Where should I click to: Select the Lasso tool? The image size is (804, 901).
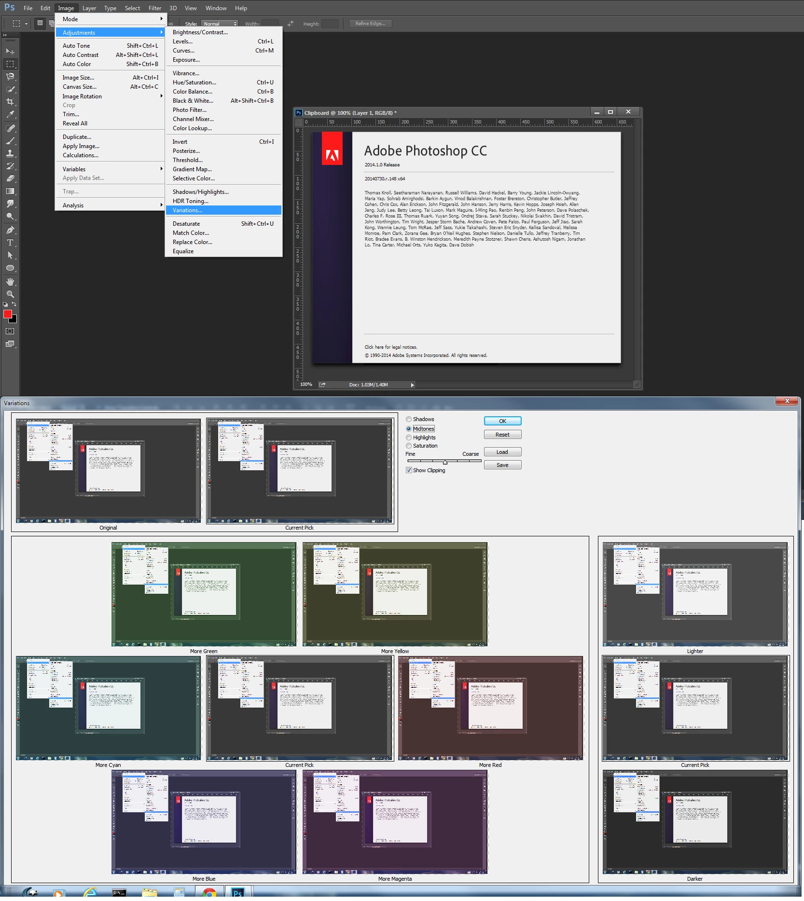10,76
